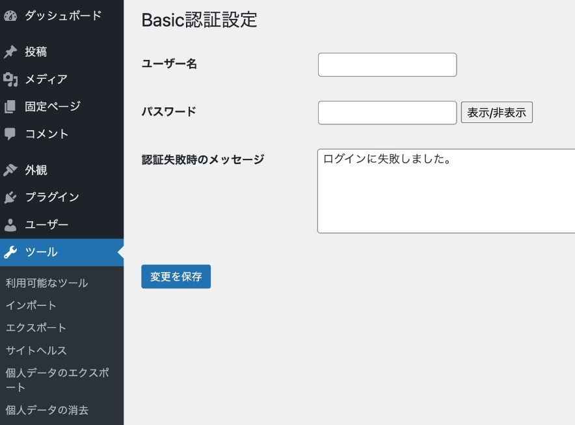Open コメント using the speech bubble icon

10,133
